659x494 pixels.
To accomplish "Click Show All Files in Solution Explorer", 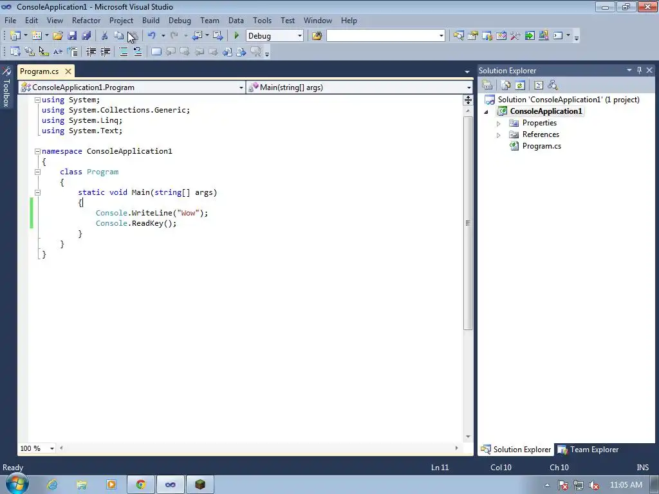I will click(506, 86).
